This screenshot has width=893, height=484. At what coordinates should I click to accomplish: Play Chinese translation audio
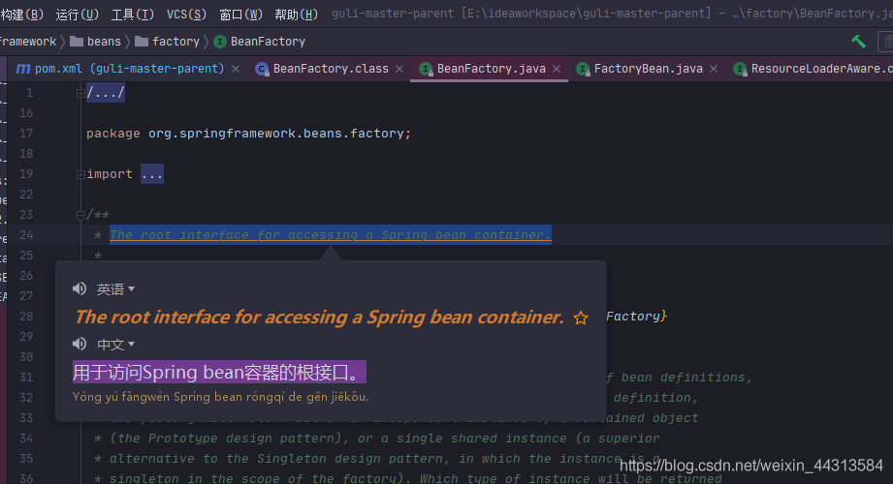point(80,345)
